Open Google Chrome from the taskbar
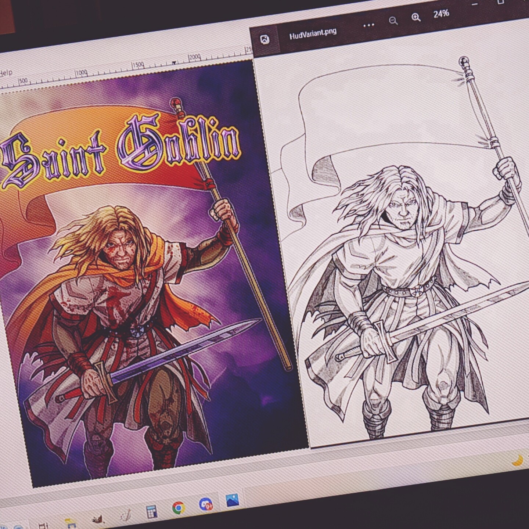Viewport: 529px width, 529px height. (x=179, y=508)
